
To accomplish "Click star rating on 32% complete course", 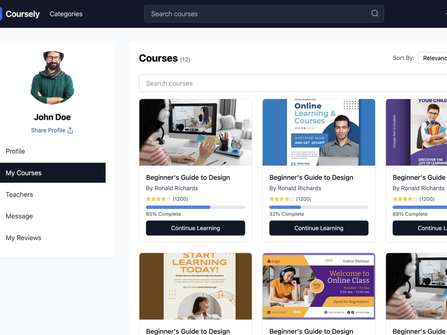I will (x=281, y=199).
